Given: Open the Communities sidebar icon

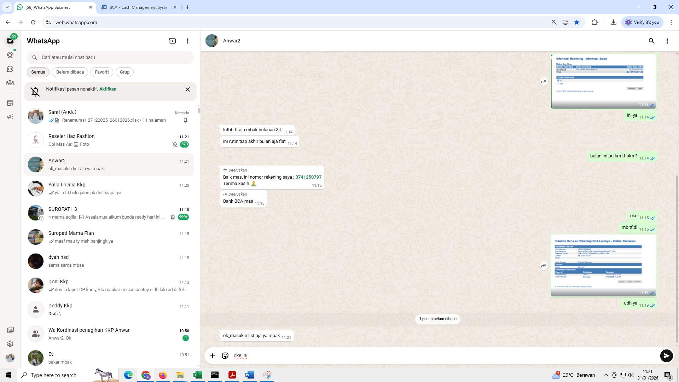Looking at the screenshot, I should point(10,83).
